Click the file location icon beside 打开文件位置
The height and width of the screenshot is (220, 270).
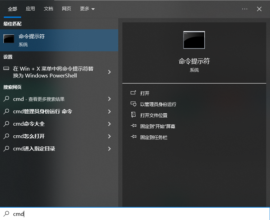click(133, 115)
